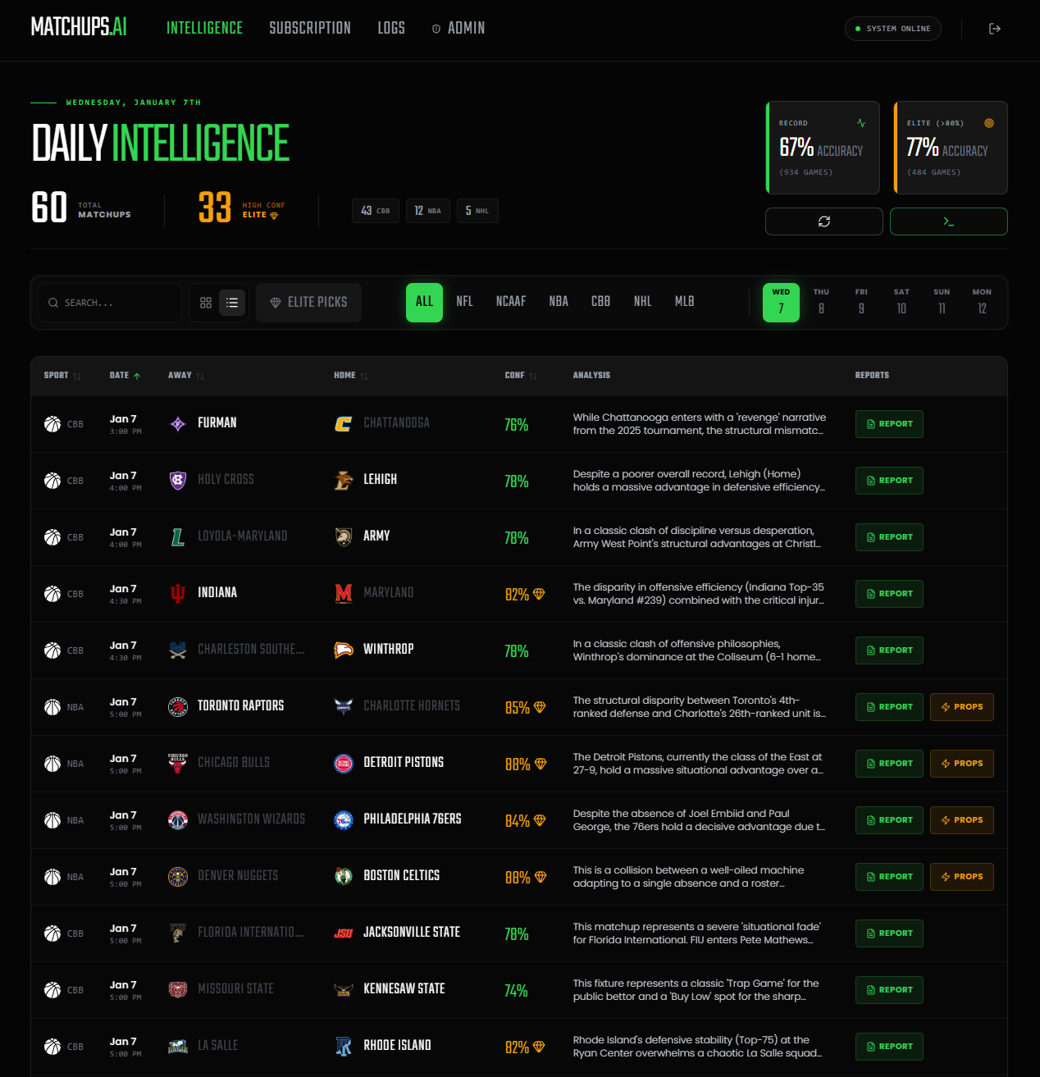Navigate to the Logs section
The height and width of the screenshot is (1077, 1040).
391,28
